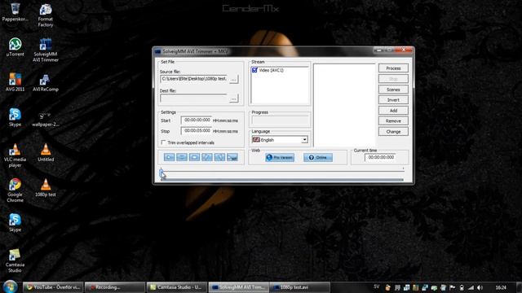The height and width of the screenshot is (293, 522).
Task: Click the Add button
Action: (x=393, y=111)
